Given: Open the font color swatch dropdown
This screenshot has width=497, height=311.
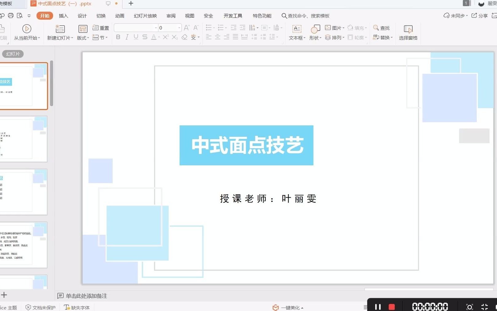Looking at the screenshot, I should tap(158, 37).
